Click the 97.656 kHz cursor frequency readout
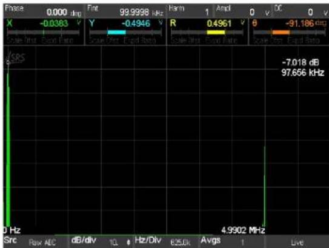The width and height of the screenshot is (329, 248). pyautogui.click(x=302, y=73)
